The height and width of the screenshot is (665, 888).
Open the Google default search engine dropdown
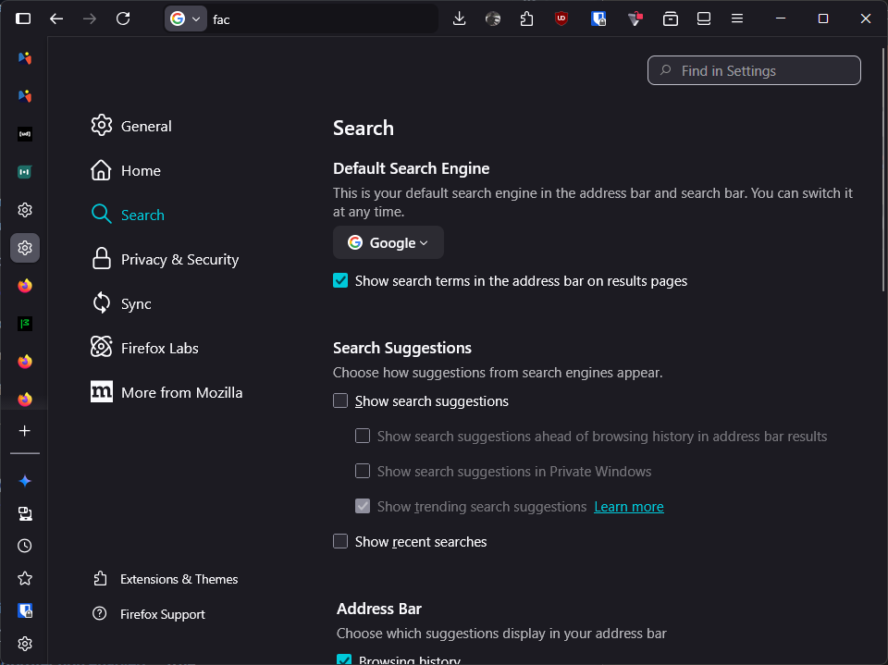coord(388,242)
